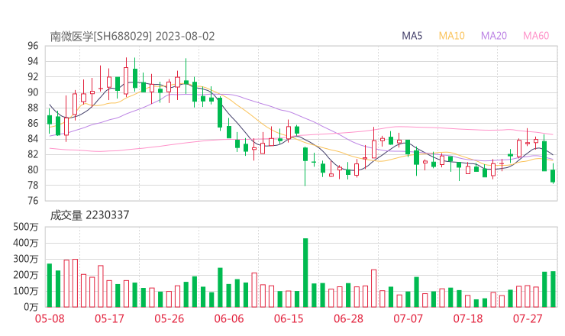Click the 06-15 date label

[289, 318]
